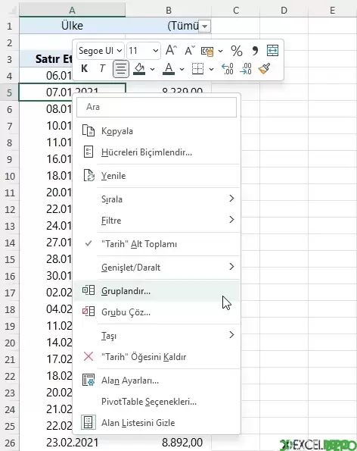Open the Ülke (Tümü) filter dropdown
Screen dimensions: 357x451
point(205,27)
